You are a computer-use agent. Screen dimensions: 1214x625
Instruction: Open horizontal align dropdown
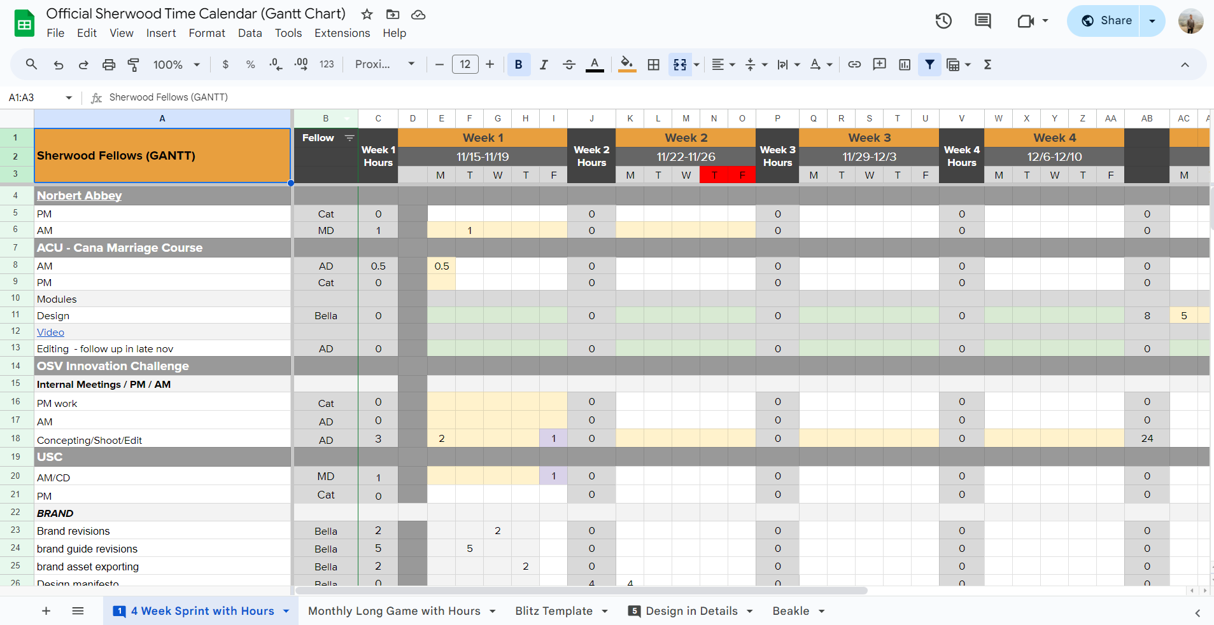tap(723, 64)
